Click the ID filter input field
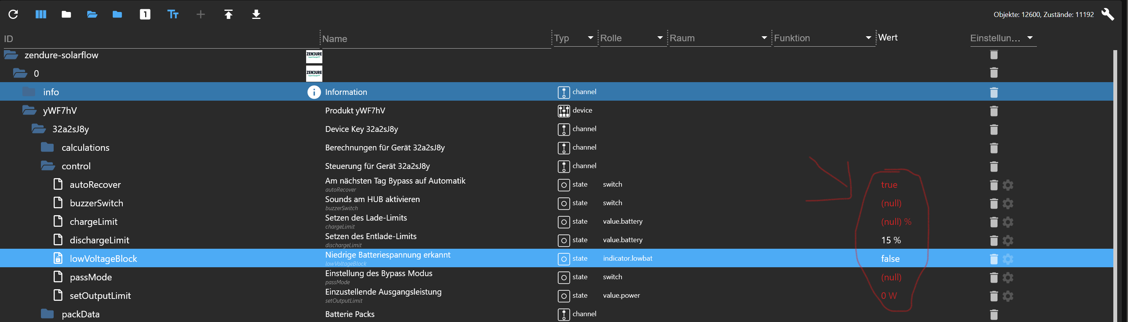Image resolution: width=1128 pixels, height=322 pixels. [158, 39]
